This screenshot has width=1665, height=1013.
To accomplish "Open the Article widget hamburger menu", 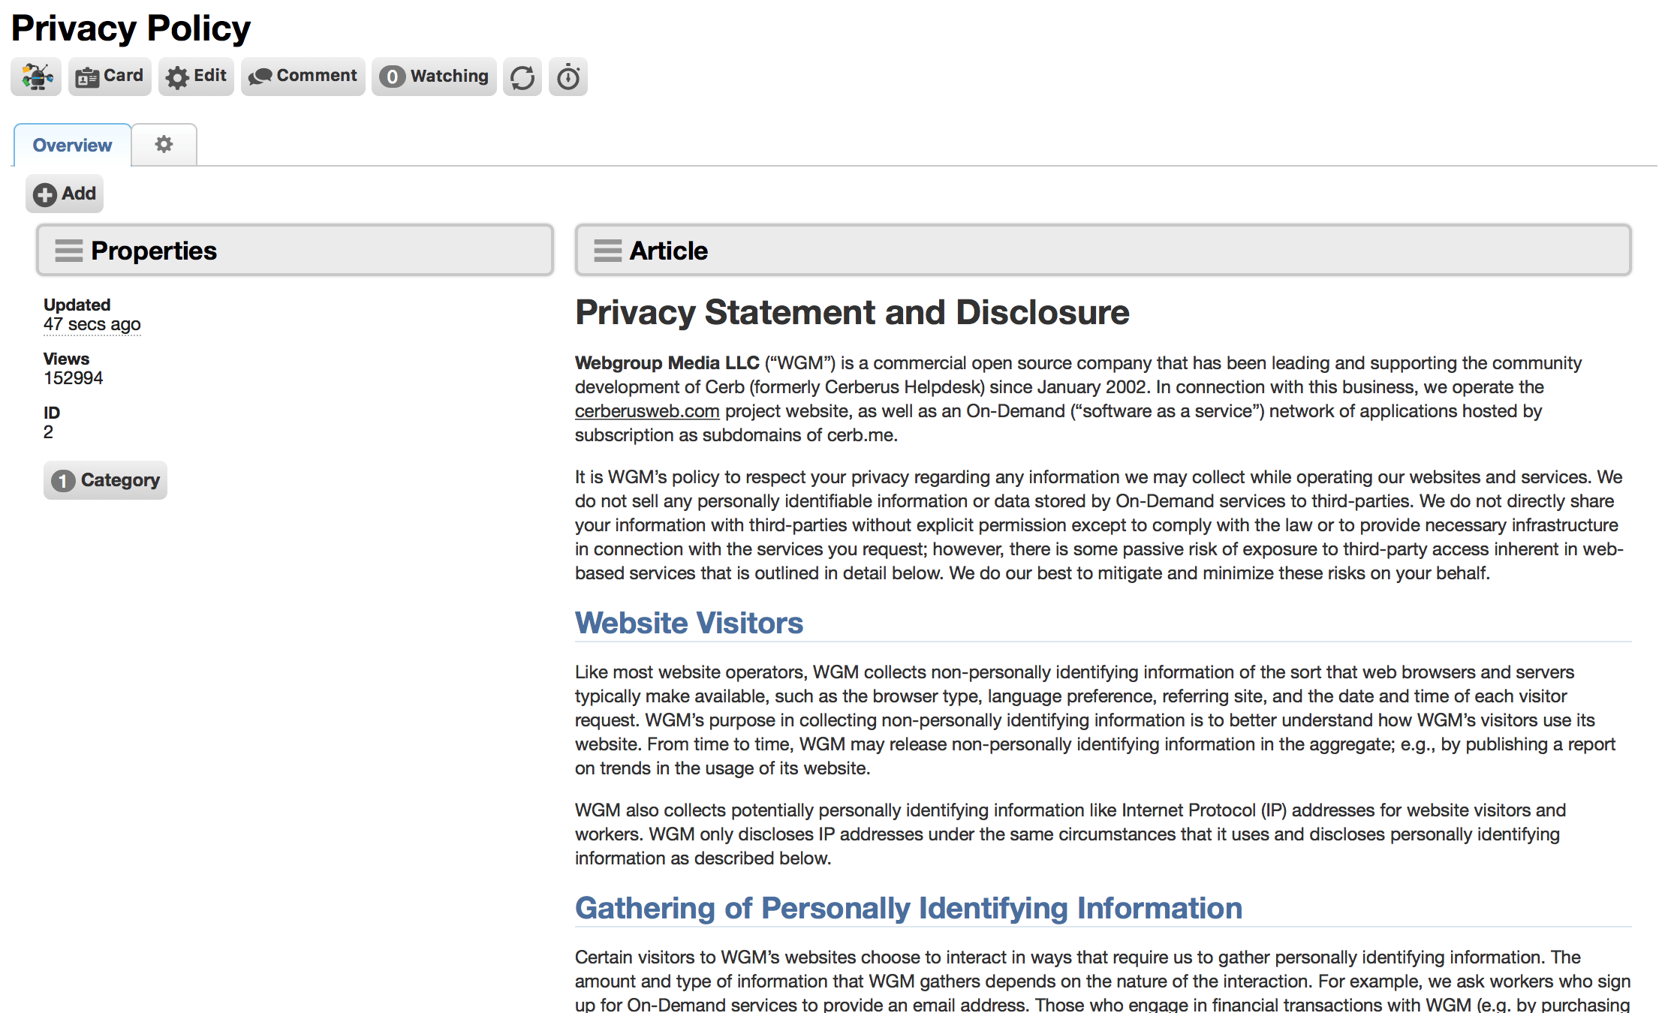I will pyautogui.click(x=607, y=251).
